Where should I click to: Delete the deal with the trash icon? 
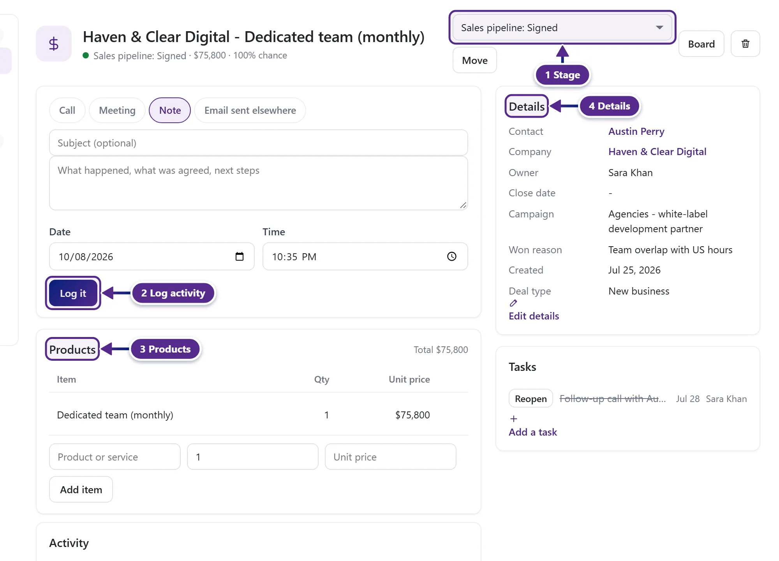(x=745, y=44)
